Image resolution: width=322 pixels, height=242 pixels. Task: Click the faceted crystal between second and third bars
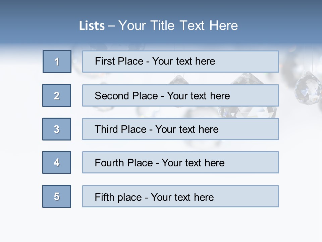coord(248,112)
